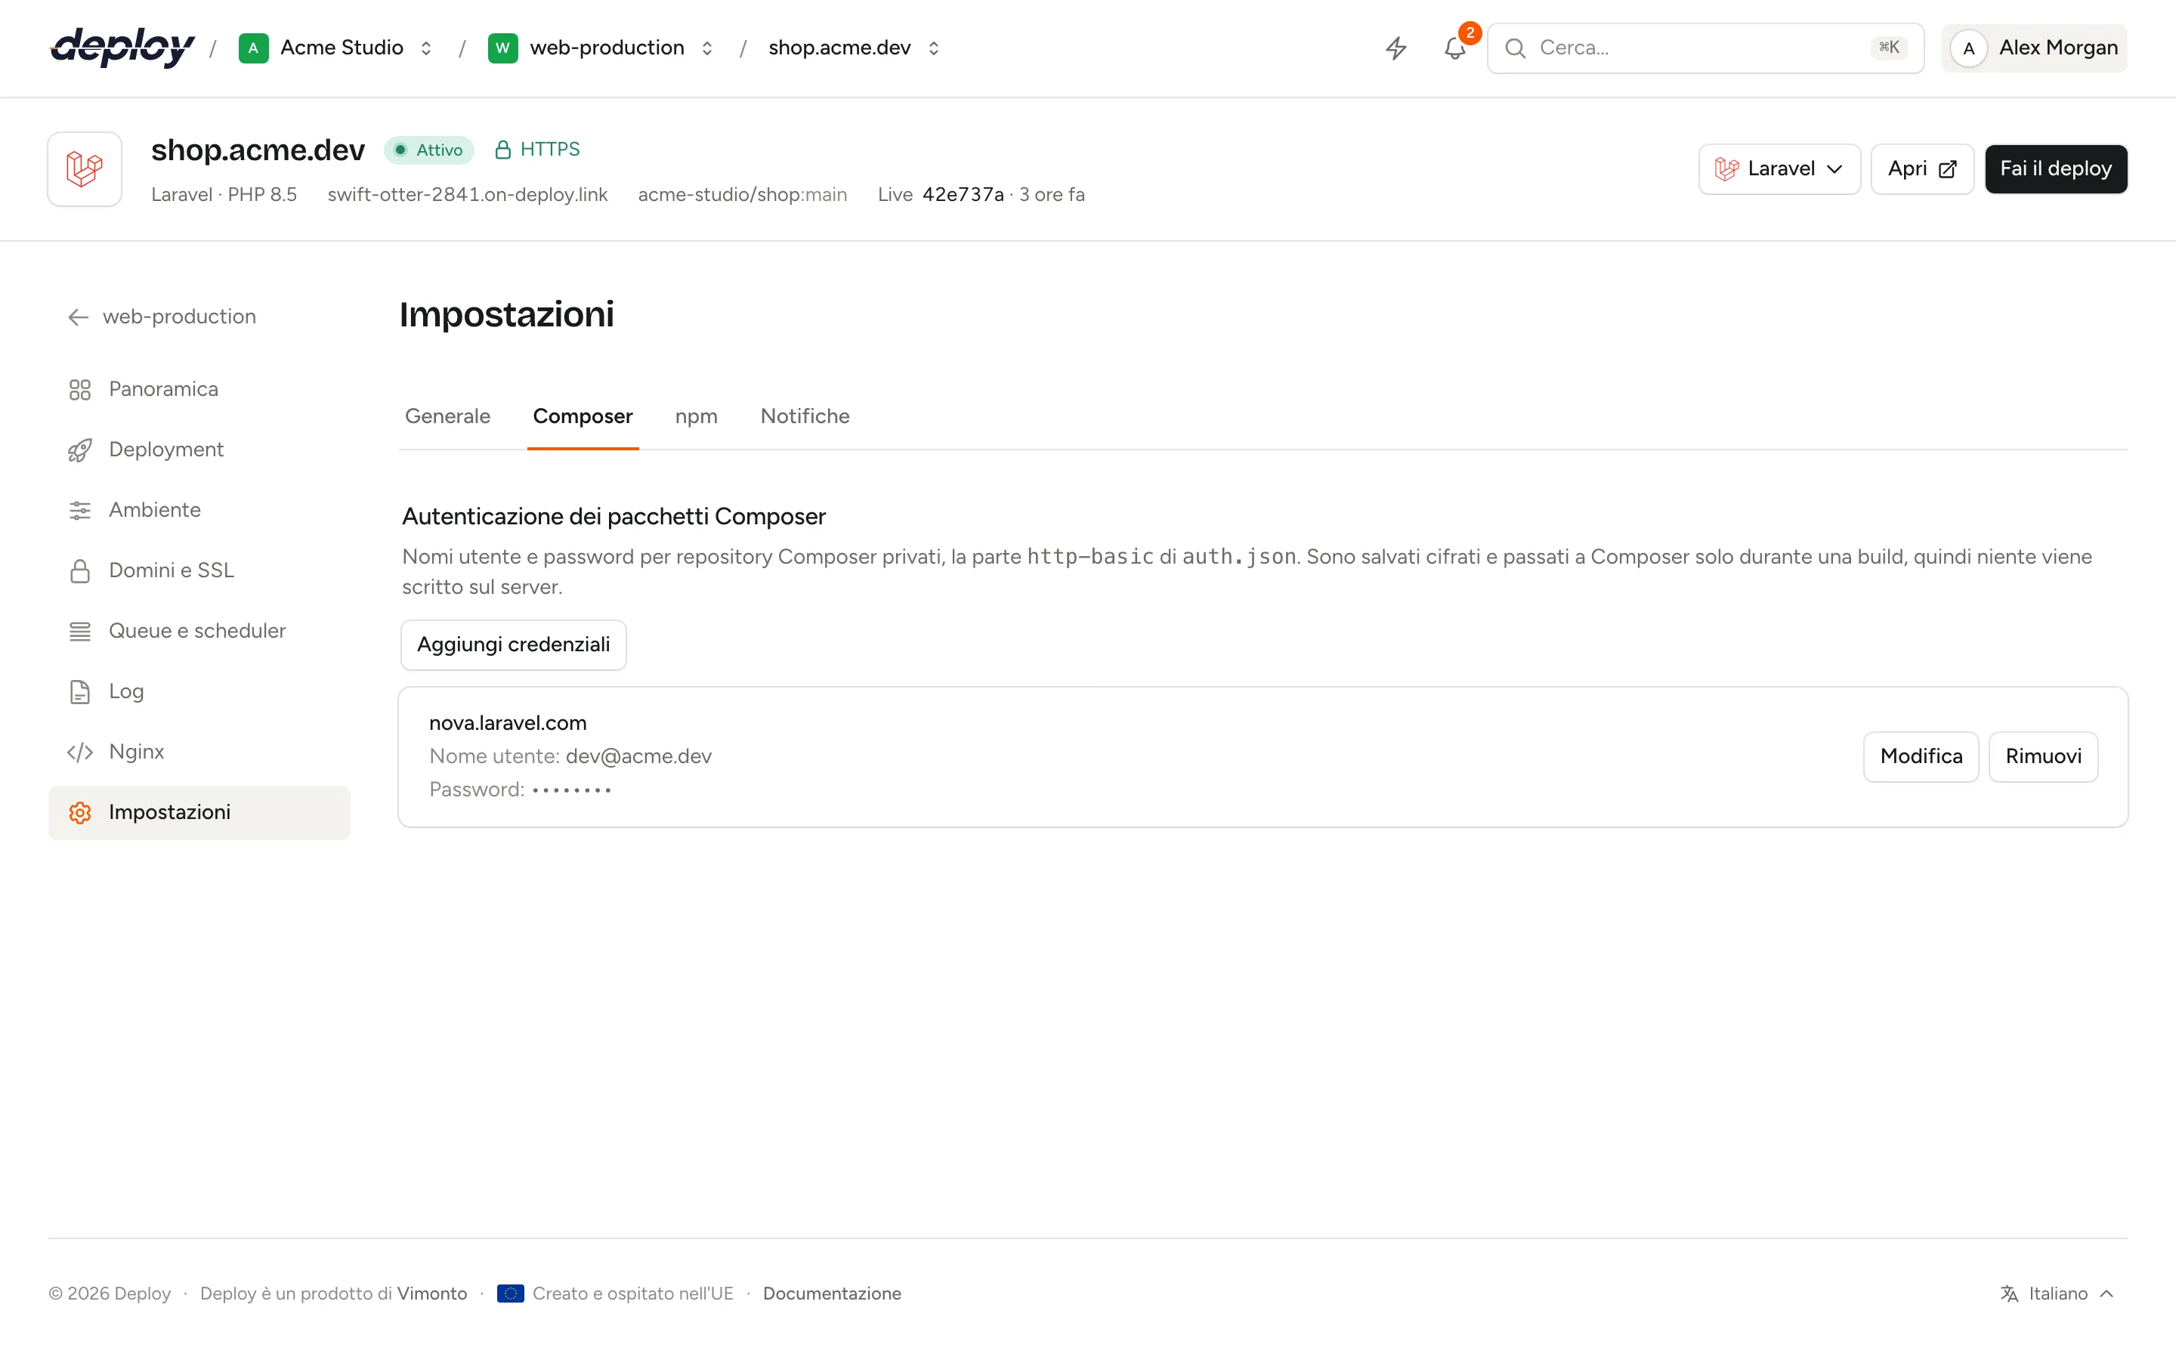2176x1360 pixels.
Task: Open Queue e scheduler section
Action: pyautogui.click(x=199, y=631)
